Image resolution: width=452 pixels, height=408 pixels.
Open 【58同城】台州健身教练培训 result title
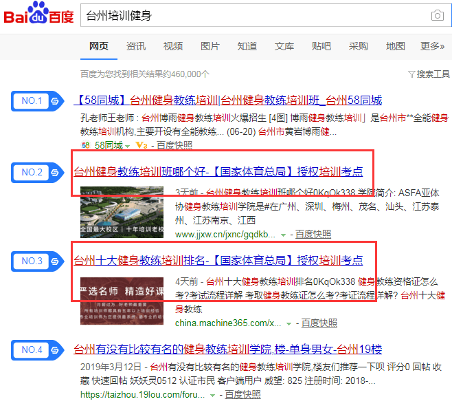(228, 100)
